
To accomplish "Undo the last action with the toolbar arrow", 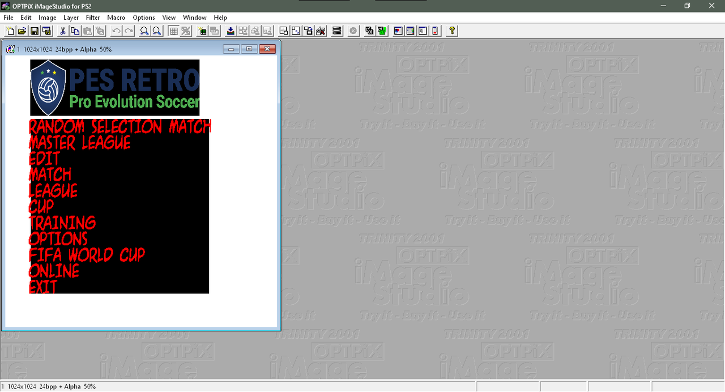I will click(117, 31).
